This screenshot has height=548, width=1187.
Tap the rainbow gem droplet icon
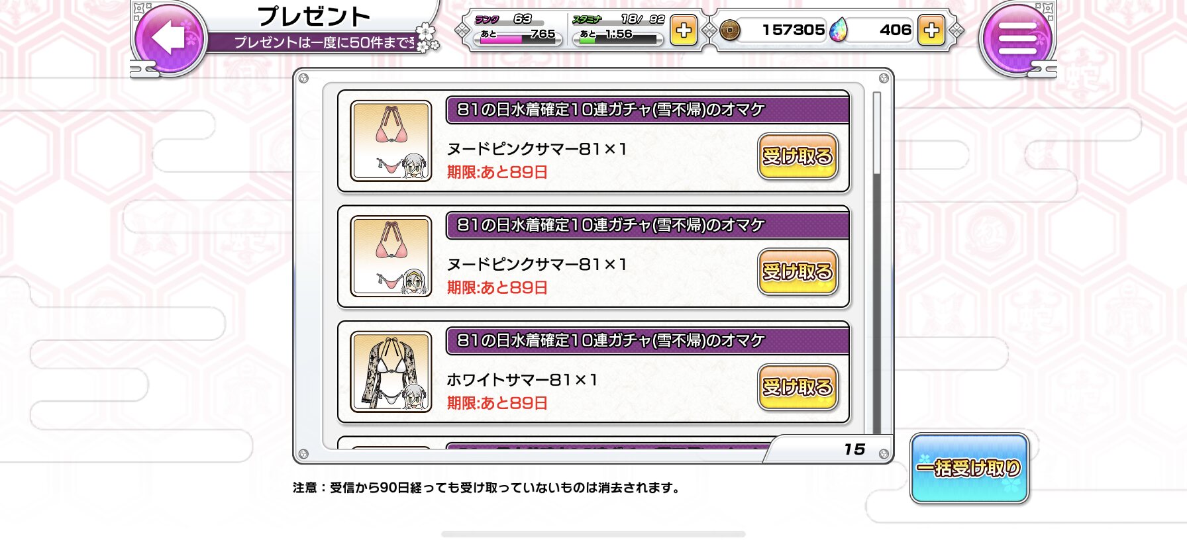[x=839, y=30]
